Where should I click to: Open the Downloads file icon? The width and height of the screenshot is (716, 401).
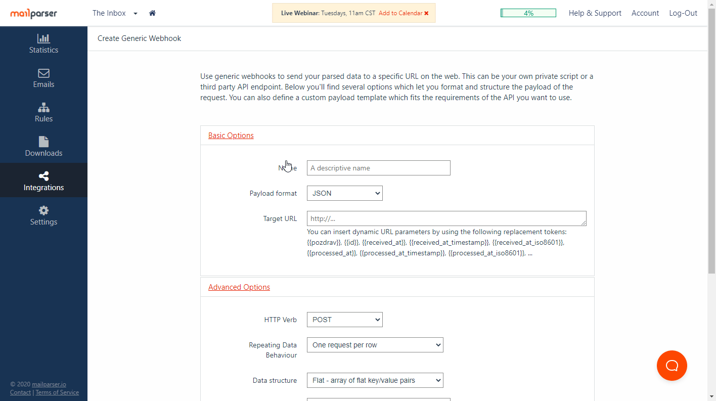(x=43, y=142)
